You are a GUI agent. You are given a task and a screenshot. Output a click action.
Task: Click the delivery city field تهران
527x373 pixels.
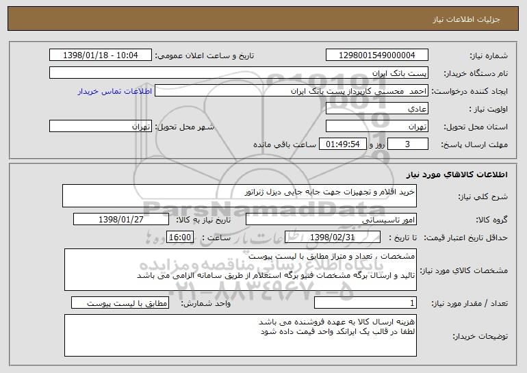(x=101, y=126)
